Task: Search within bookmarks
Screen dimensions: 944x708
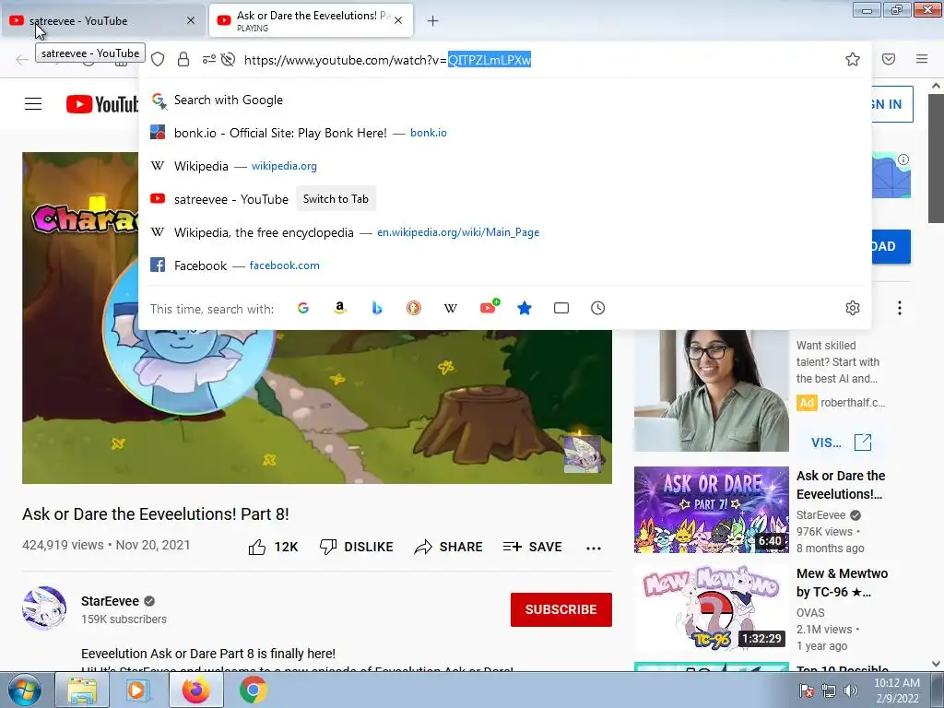Action: [525, 308]
